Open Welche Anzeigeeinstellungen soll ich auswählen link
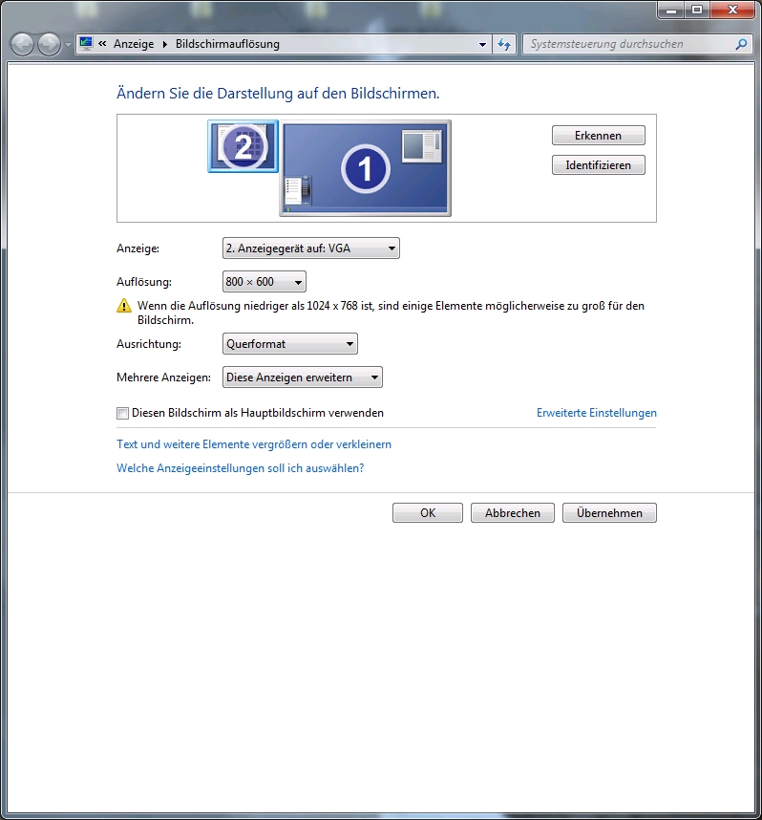Screen dimensions: 762x820 point(241,468)
